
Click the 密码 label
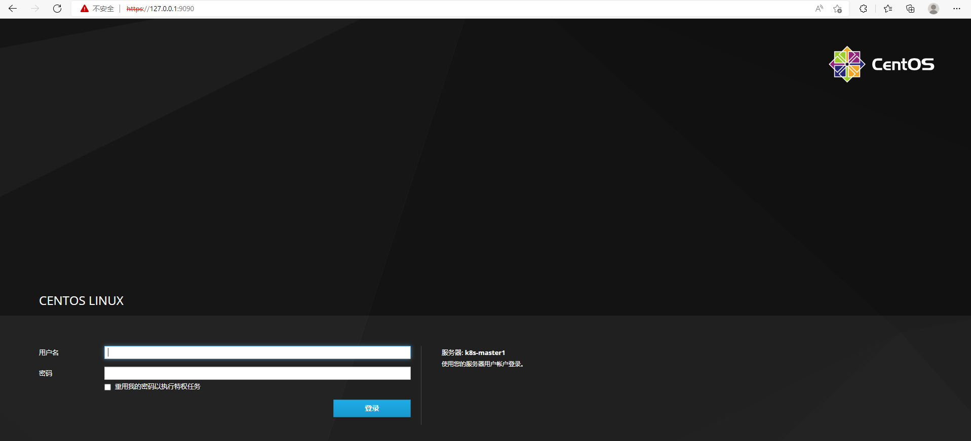click(x=46, y=373)
